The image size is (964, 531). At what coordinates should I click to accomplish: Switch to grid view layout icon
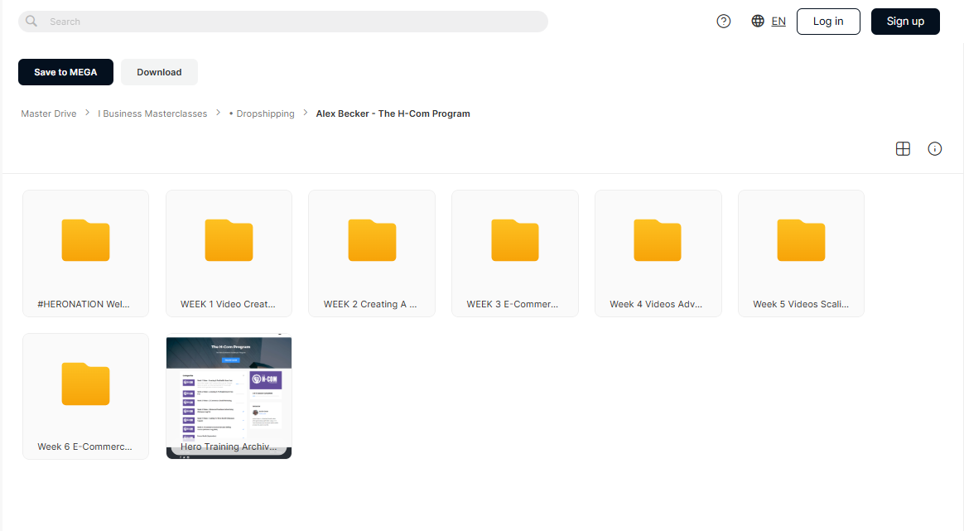[903, 149]
